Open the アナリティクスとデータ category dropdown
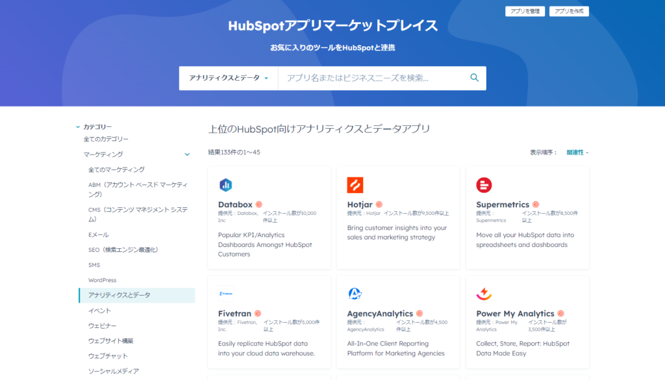Image resolution: width=665 pixels, height=380 pixels. tap(229, 78)
